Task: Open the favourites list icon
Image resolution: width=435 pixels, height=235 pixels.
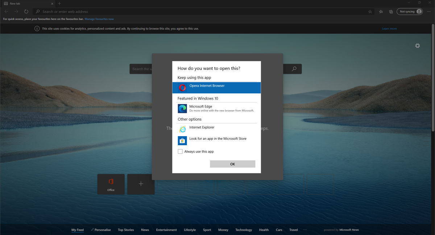Action: pos(381,12)
